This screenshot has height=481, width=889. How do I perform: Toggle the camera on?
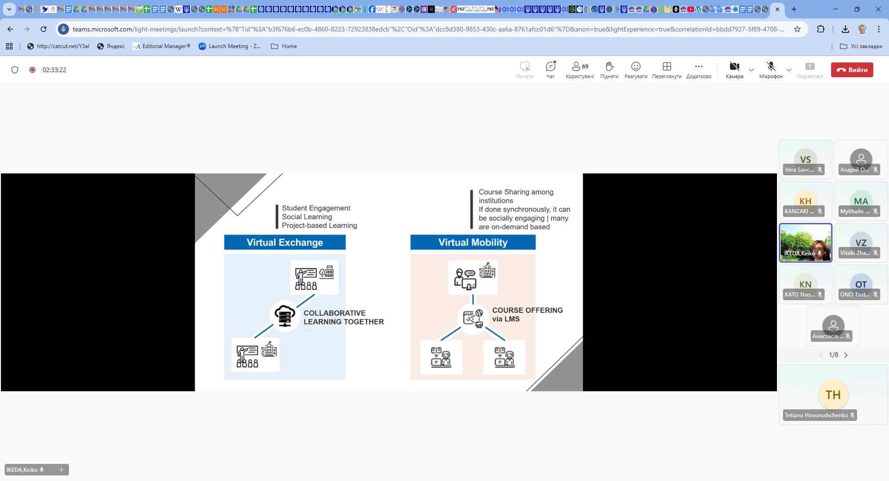click(x=734, y=70)
